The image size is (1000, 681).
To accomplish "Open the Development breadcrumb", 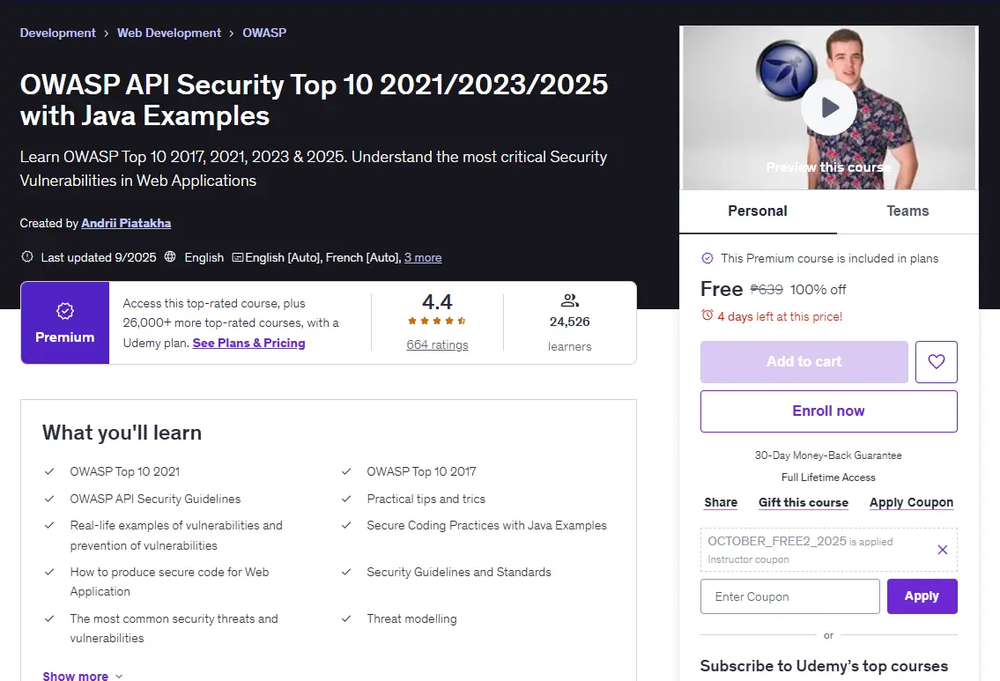I will point(57,33).
